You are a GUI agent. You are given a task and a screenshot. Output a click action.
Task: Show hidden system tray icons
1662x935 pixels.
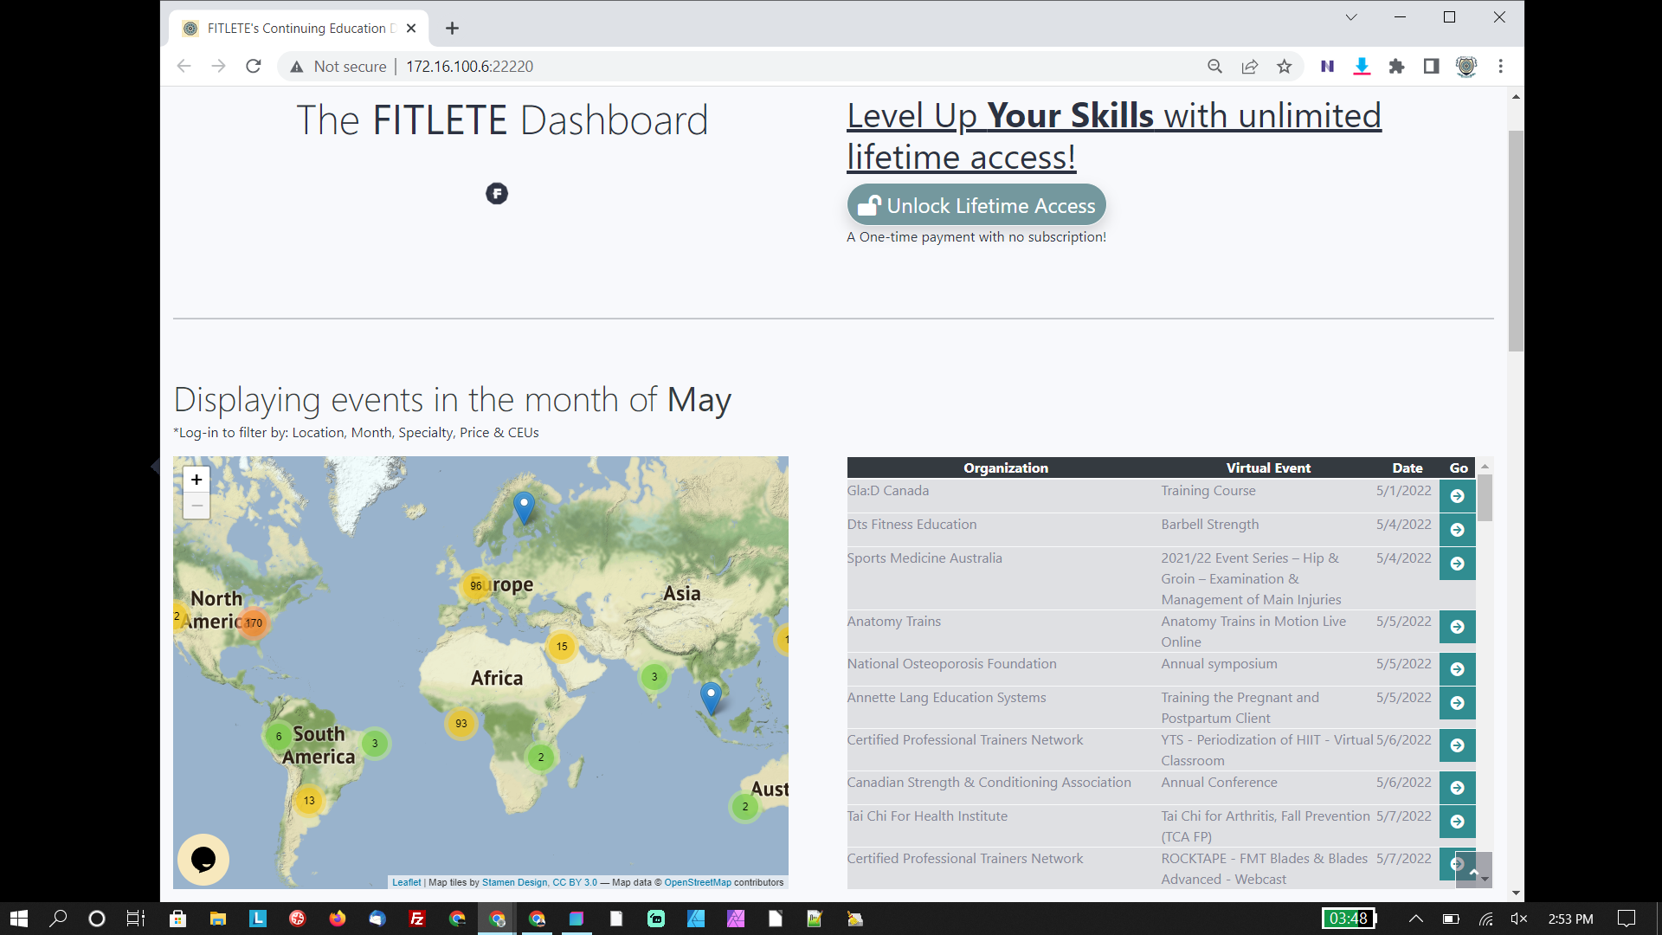point(1415,919)
